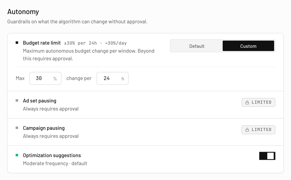Click the hours unit symbol in window field

pyautogui.click(x=123, y=79)
